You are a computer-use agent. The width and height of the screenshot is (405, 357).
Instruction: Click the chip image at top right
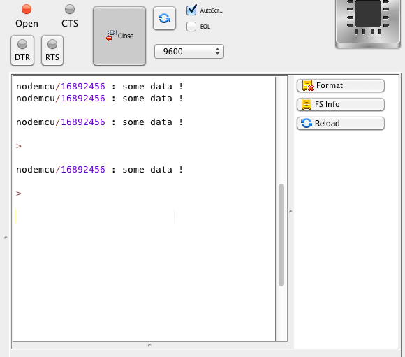click(x=368, y=23)
